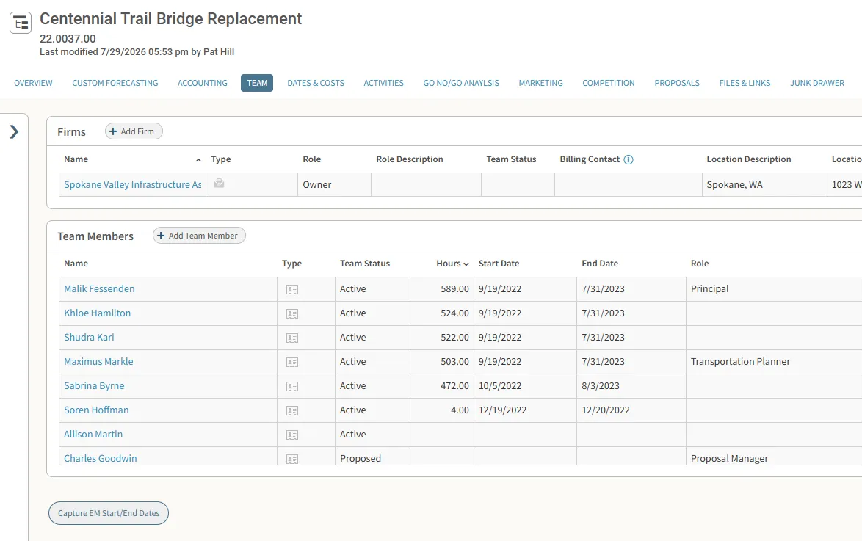Click the Firms Role column header
The image size is (862, 541).
(312, 159)
